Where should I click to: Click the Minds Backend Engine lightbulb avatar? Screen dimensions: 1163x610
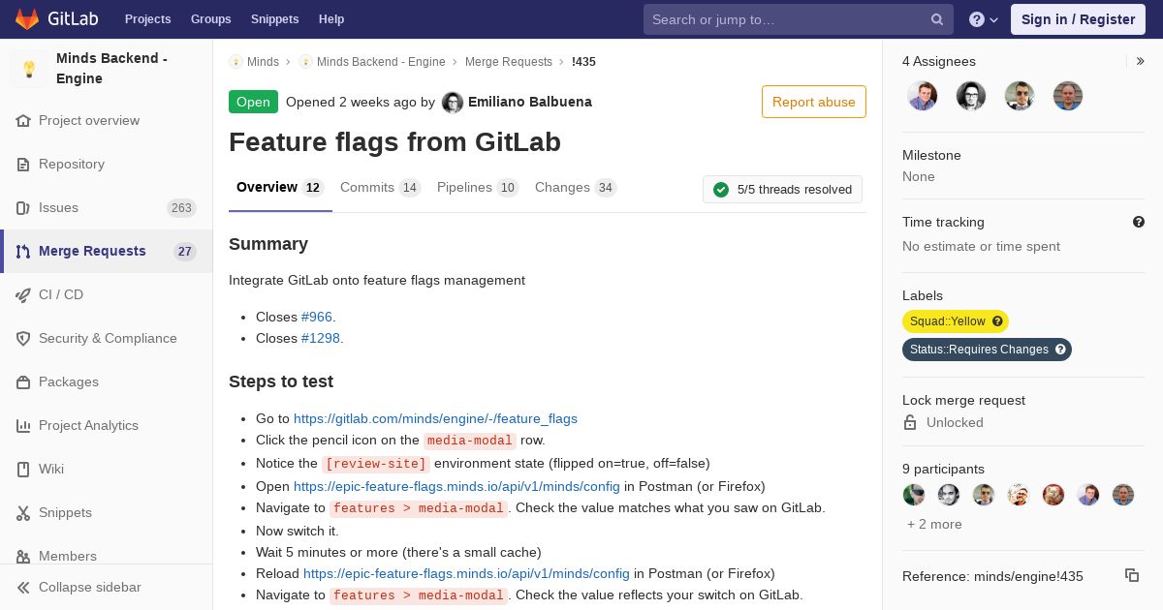click(29, 69)
